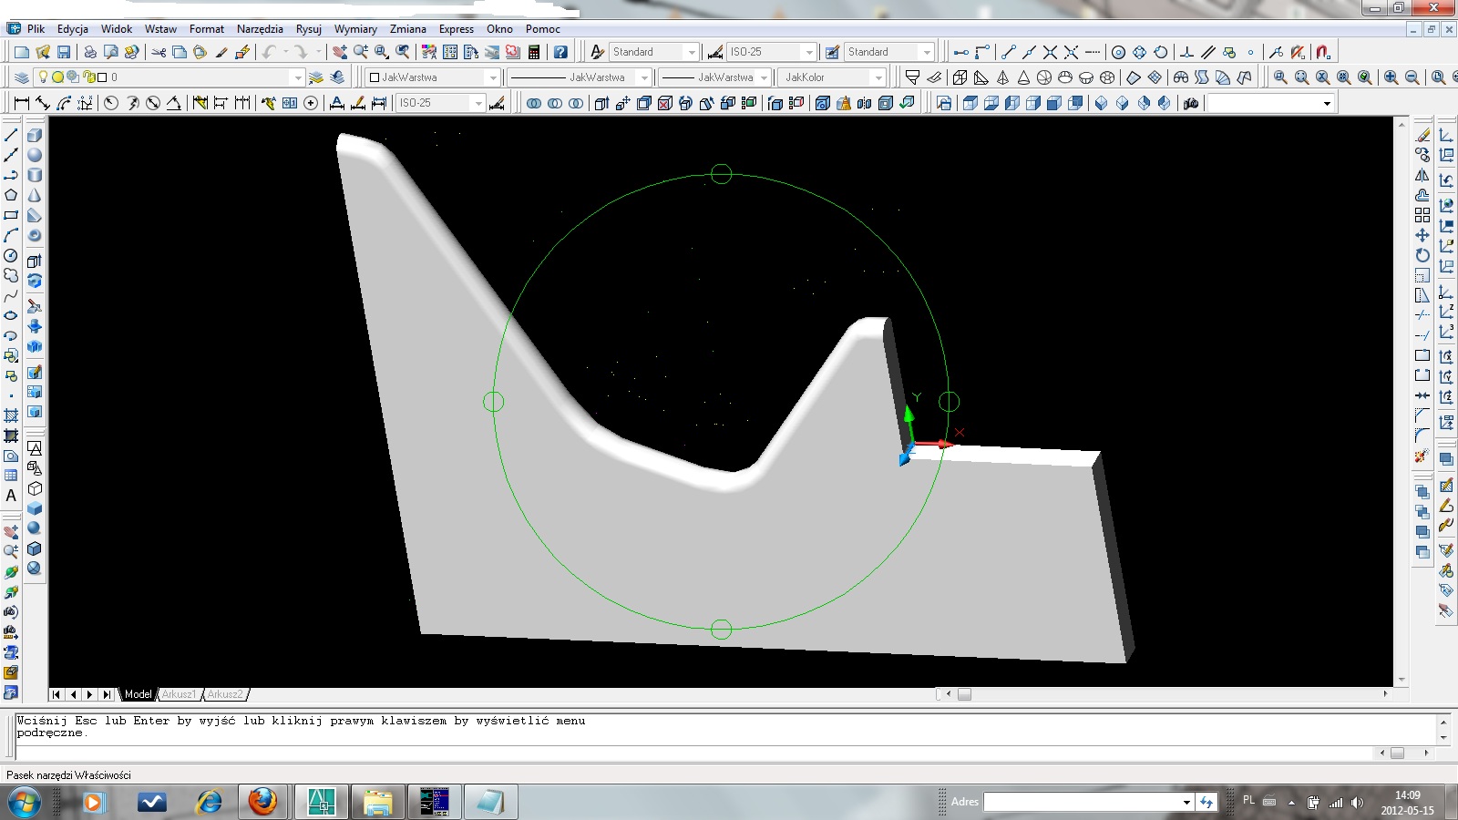The width and height of the screenshot is (1458, 820).
Task: Create a solid Cylinder from Solids toolbar
Action: [x=35, y=175]
